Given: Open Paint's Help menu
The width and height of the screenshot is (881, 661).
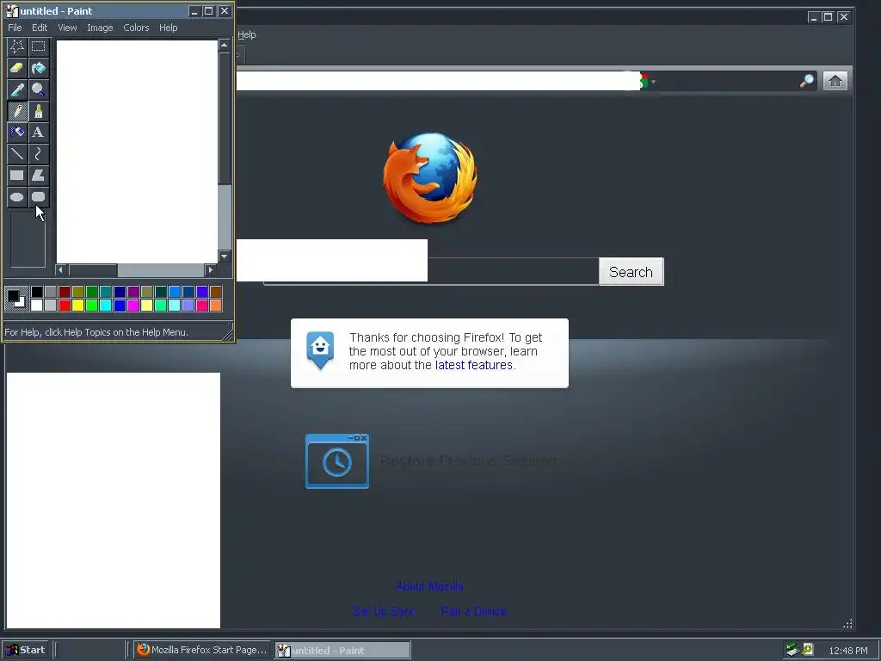Looking at the screenshot, I should click(x=168, y=28).
